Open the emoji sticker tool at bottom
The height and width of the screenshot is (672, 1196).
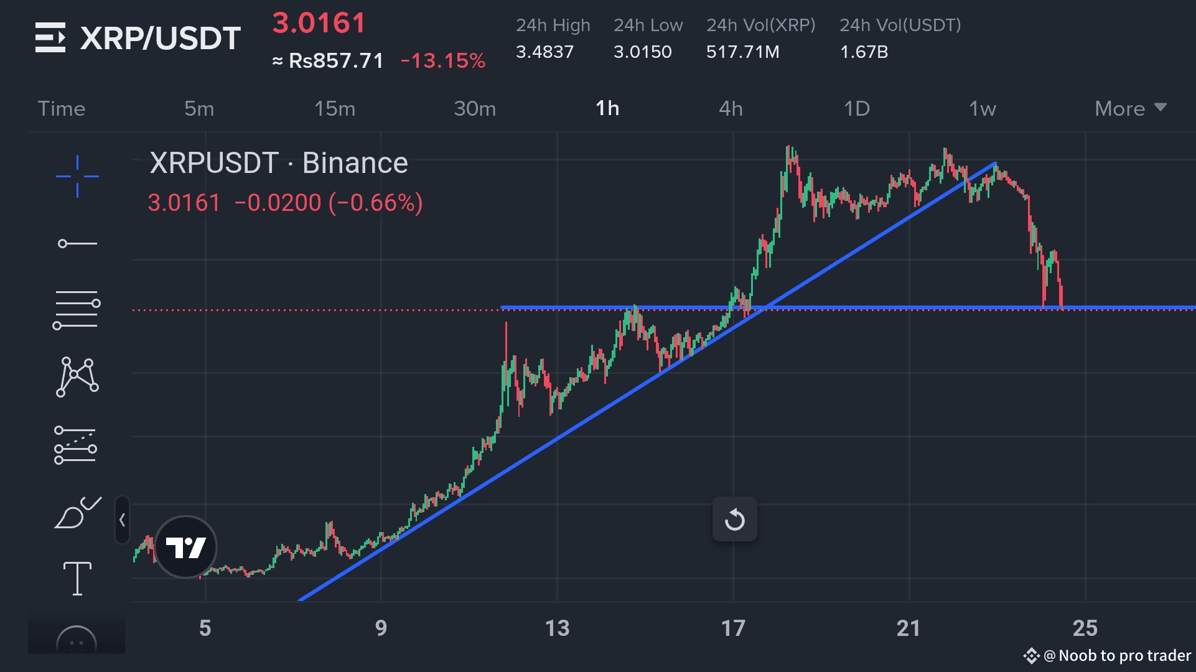coord(77,642)
